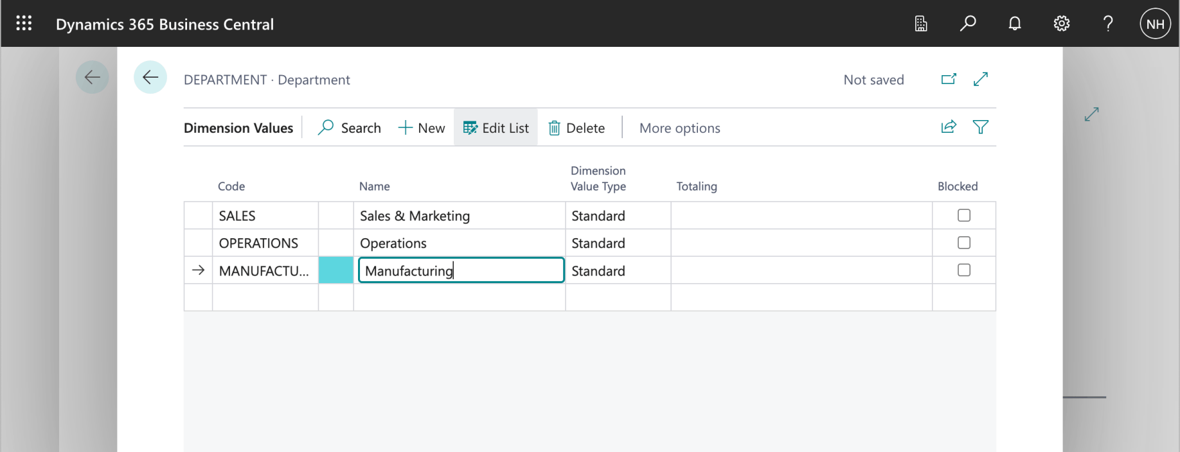Open the Dimension Value Type for Manufacturing
Viewport: 1180px width, 452px height.
tap(617, 271)
